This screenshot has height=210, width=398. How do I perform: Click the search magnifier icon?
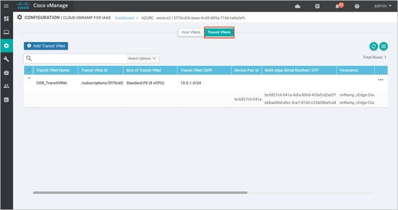29,58
